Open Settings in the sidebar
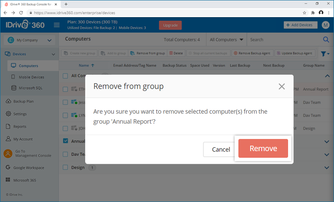Screen dimensions: 334x202 click(x=20, y=114)
